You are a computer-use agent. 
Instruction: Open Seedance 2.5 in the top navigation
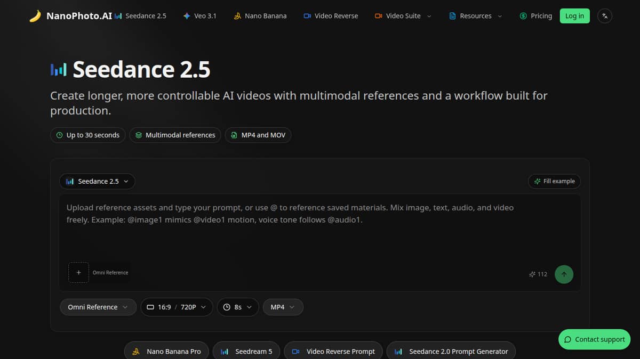141,16
